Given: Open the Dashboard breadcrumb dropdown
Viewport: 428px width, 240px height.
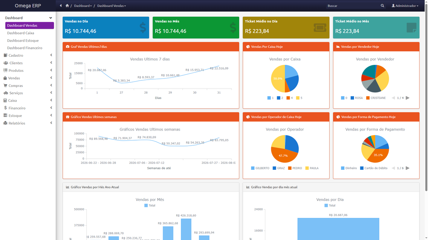Looking at the screenshot, I should pos(83,6).
